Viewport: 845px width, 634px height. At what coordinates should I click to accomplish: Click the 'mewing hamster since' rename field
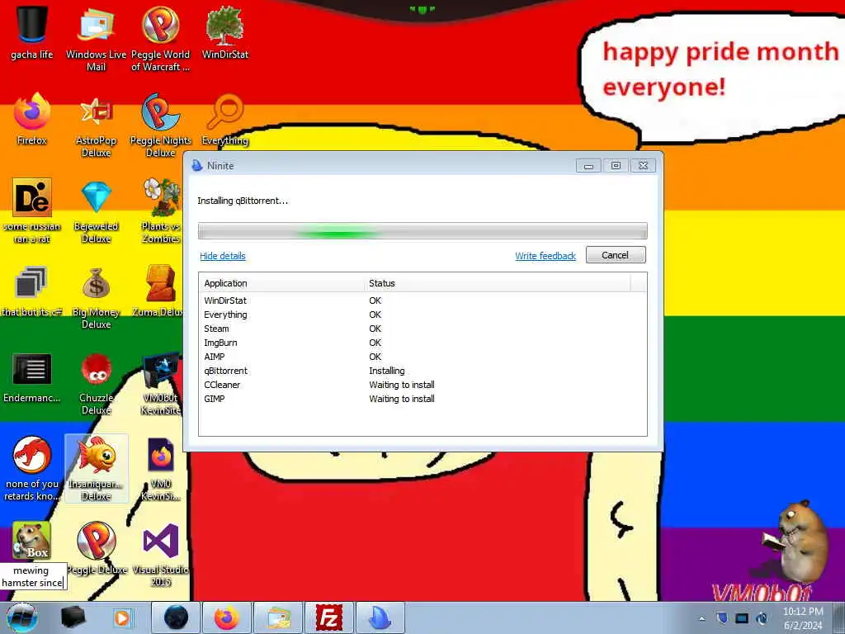click(x=33, y=576)
